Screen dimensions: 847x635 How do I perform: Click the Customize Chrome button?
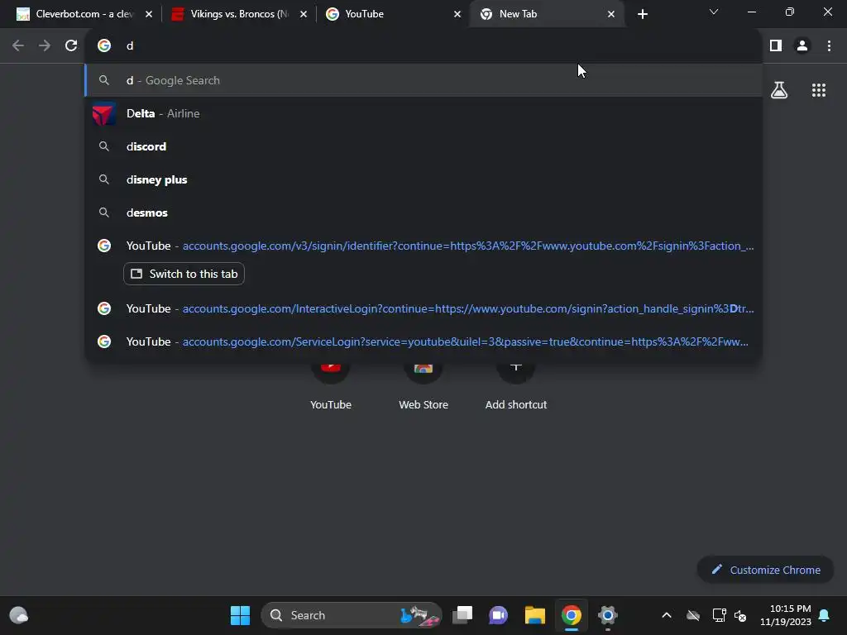765,570
